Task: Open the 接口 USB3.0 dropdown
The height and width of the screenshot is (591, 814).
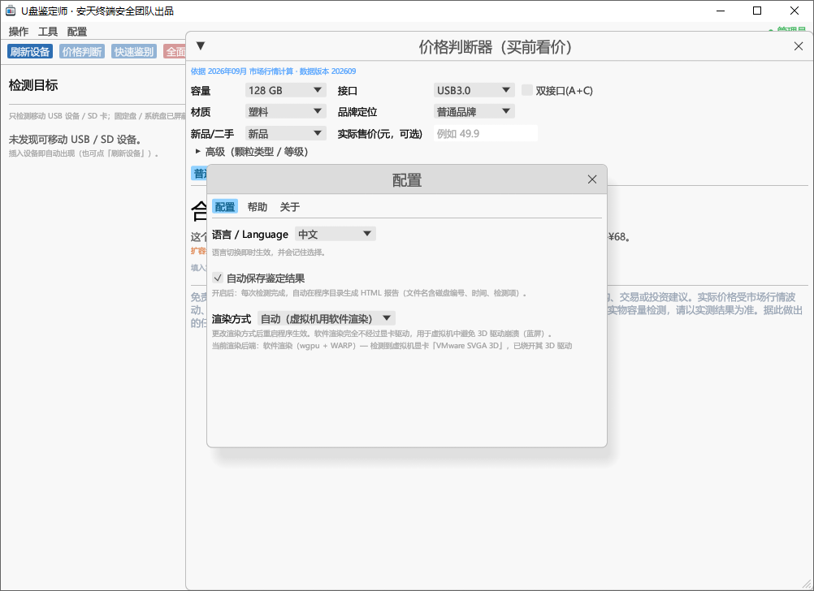Action: pyautogui.click(x=474, y=90)
